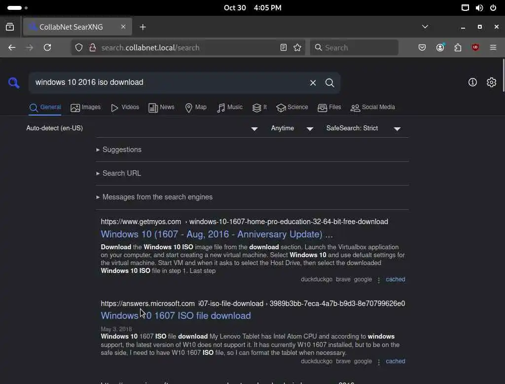Open the Auto-detect language dropdown
The image size is (505, 384).
(142, 128)
